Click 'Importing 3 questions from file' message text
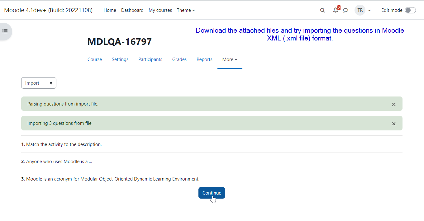Screen dimensions: 424x221 coord(60,123)
